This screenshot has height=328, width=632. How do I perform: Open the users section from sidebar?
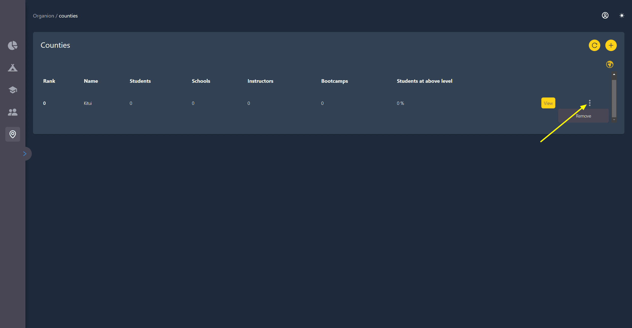point(12,112)
